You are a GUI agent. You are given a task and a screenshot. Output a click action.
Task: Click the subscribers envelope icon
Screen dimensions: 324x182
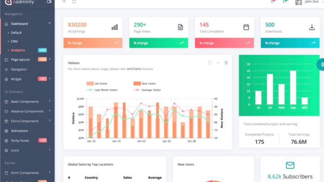[x=290, y=165]
